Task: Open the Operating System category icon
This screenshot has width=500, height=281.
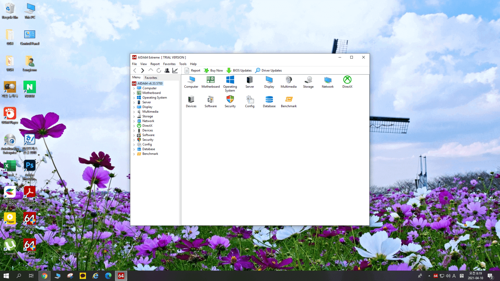Action: 230,84
